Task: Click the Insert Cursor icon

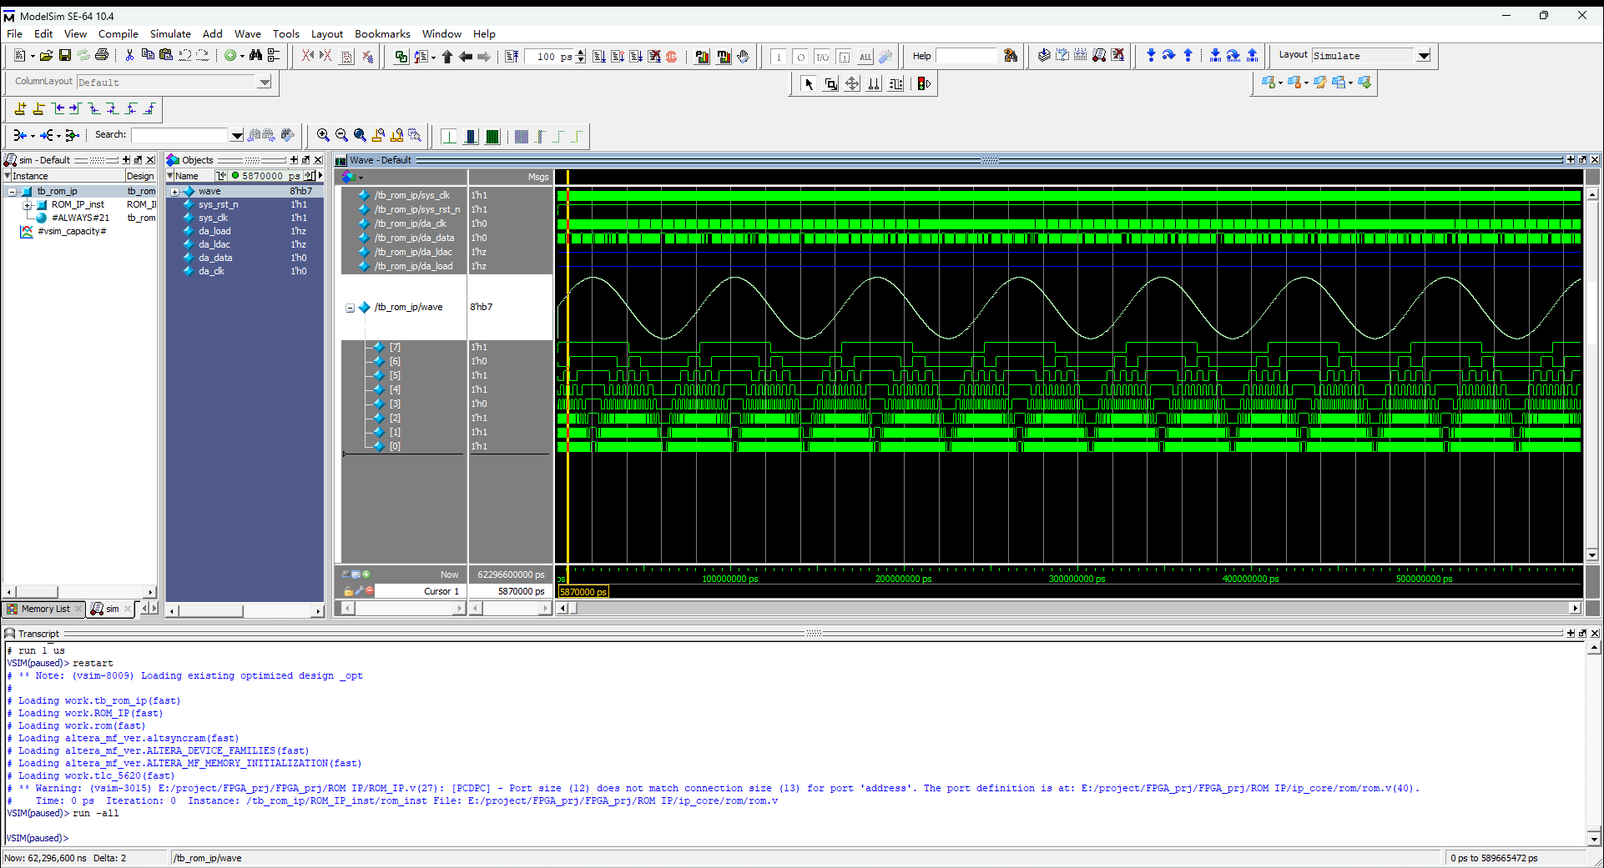Action: 20,108
